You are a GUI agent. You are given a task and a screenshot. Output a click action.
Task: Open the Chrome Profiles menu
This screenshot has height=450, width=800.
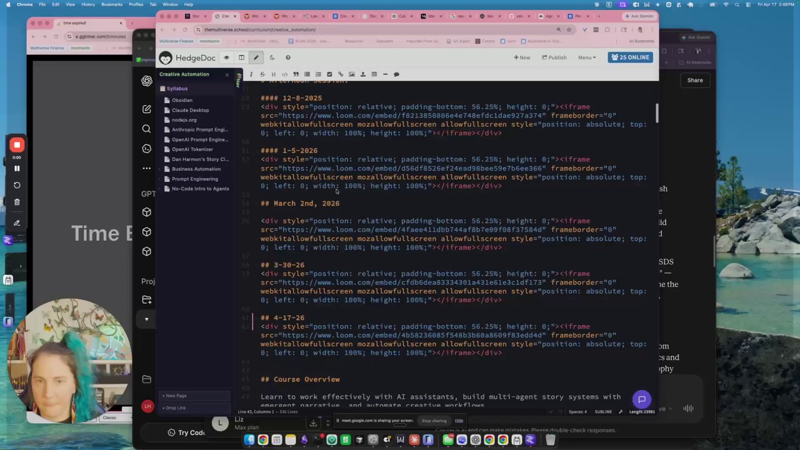(136, 4)
